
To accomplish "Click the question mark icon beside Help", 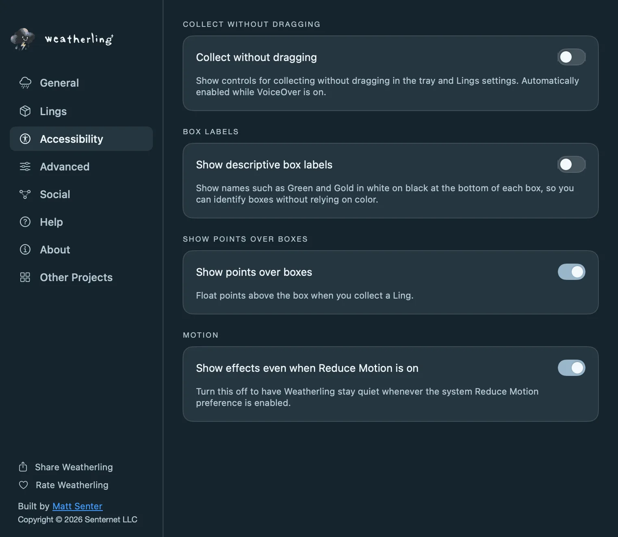I will click(x=25, y=222).
